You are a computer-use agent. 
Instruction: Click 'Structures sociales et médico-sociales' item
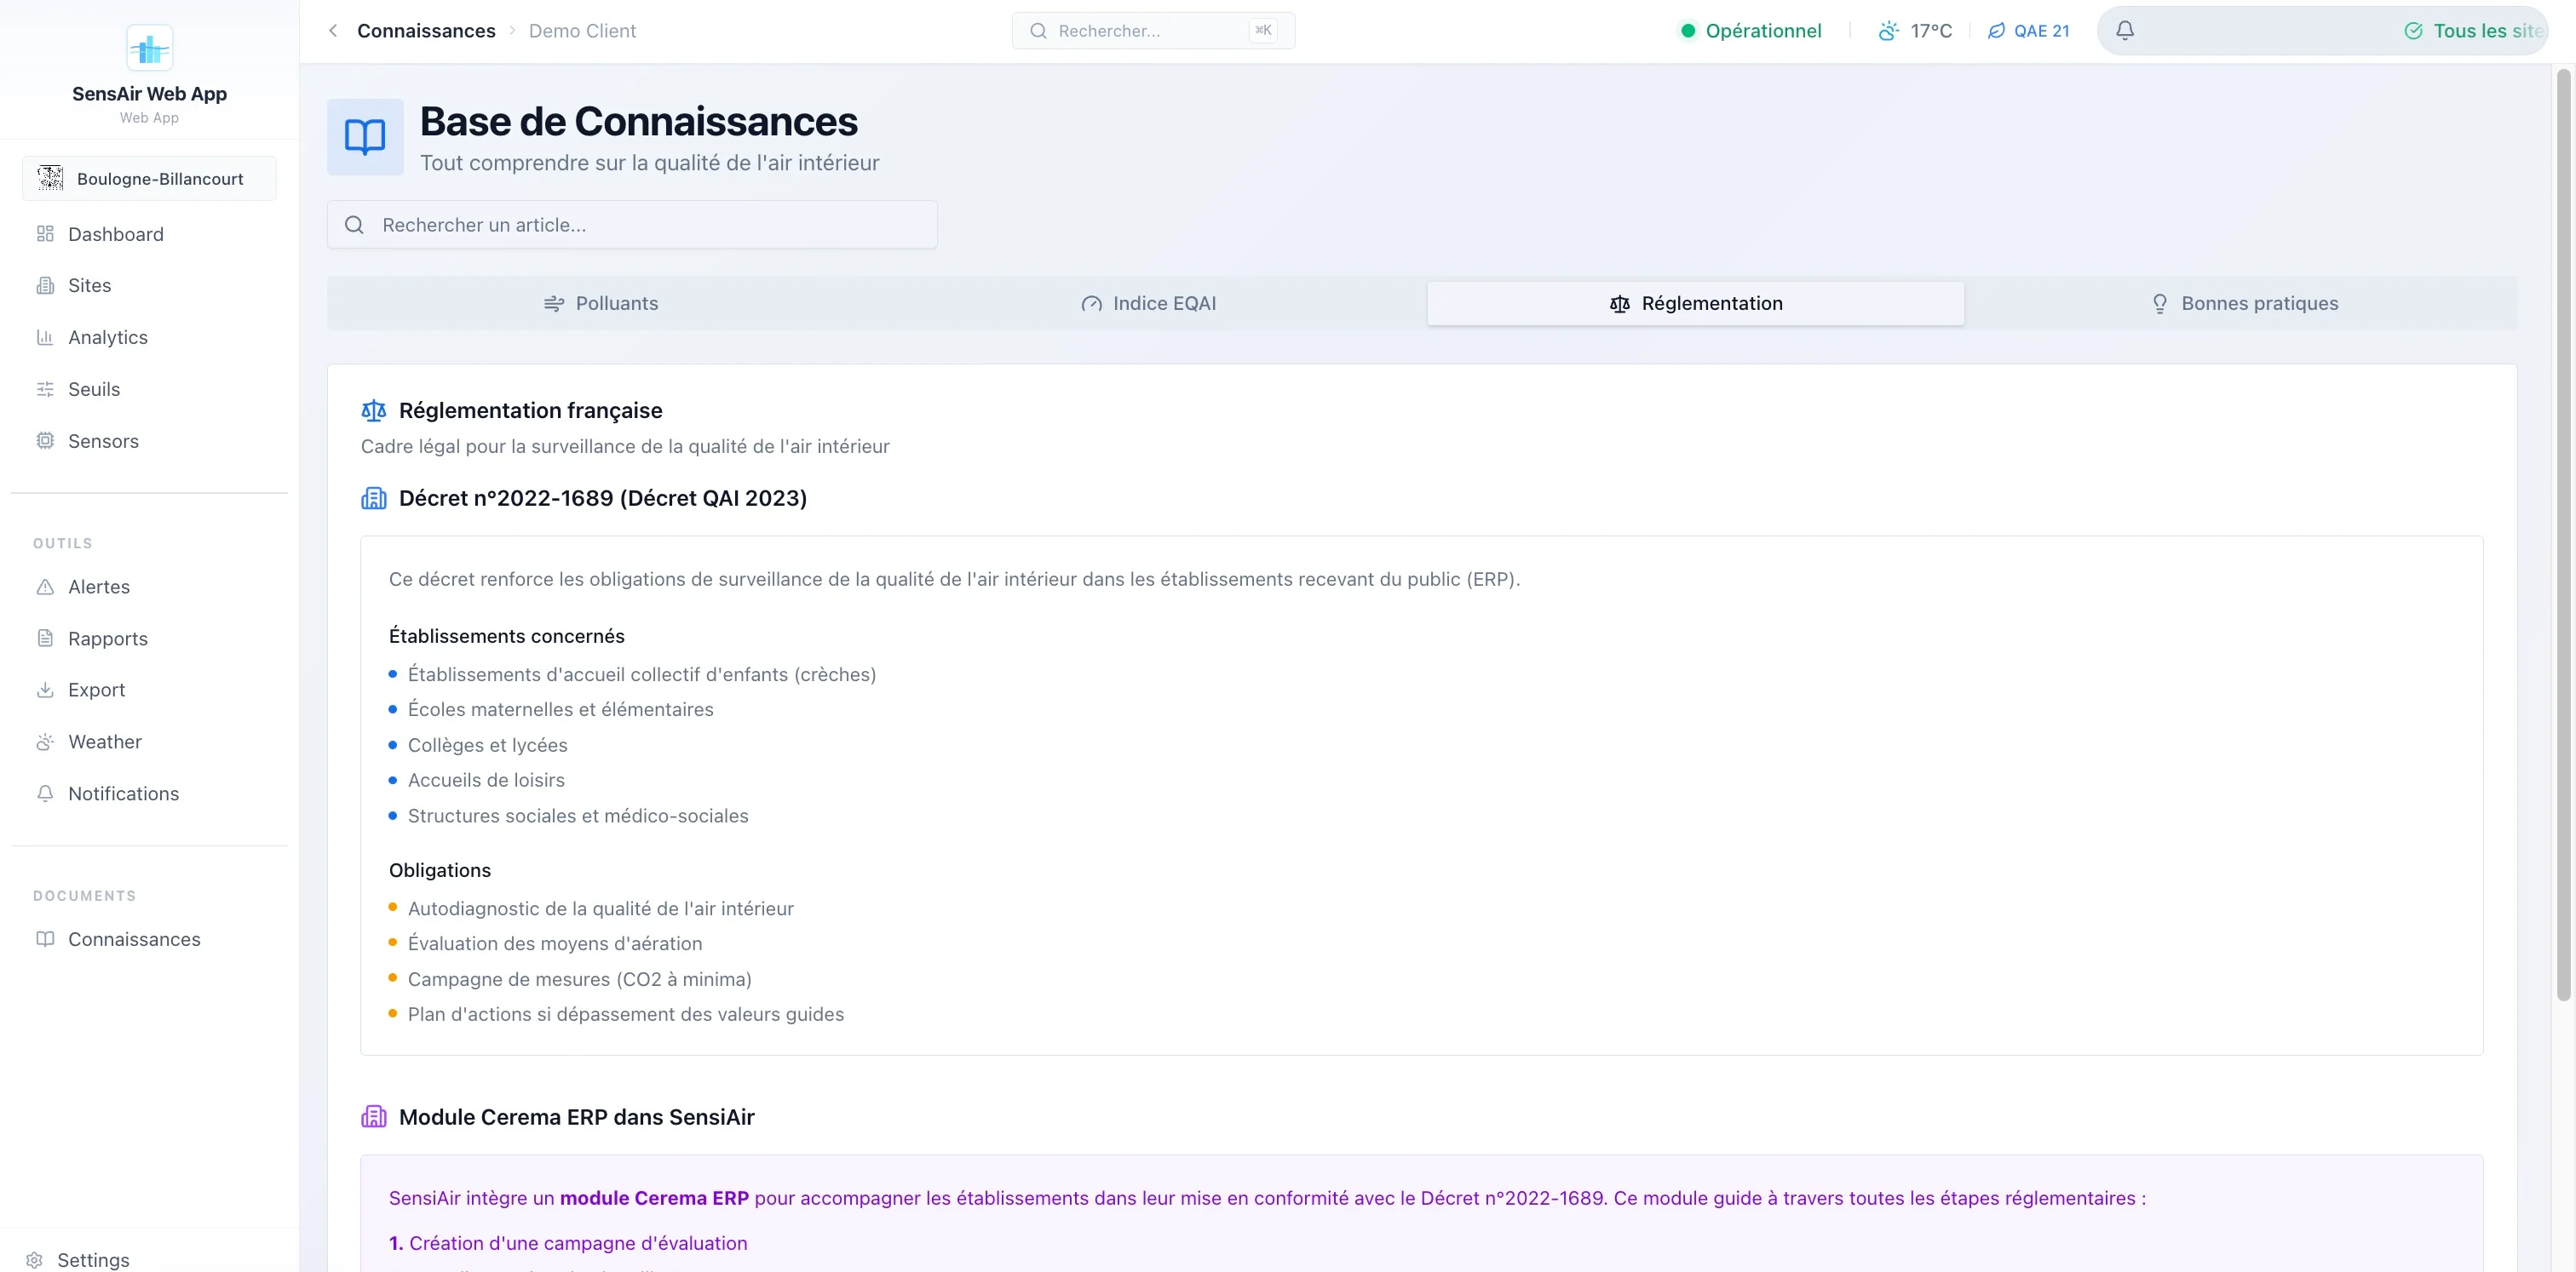coord(578,816)
